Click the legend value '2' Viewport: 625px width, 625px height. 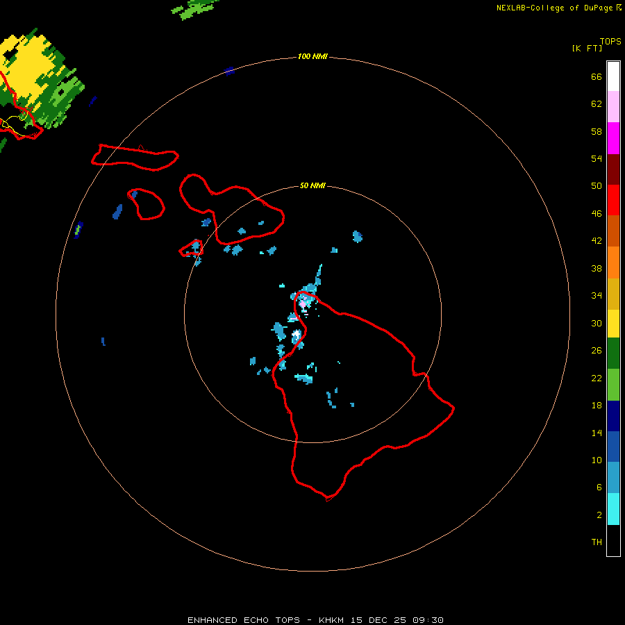(599, 515)
